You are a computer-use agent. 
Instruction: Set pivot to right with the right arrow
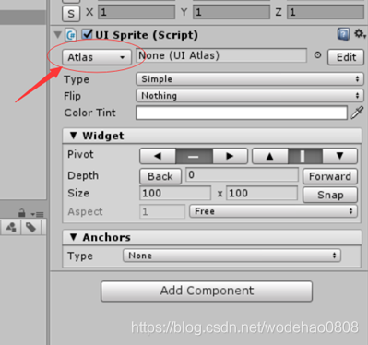(230, 156)
